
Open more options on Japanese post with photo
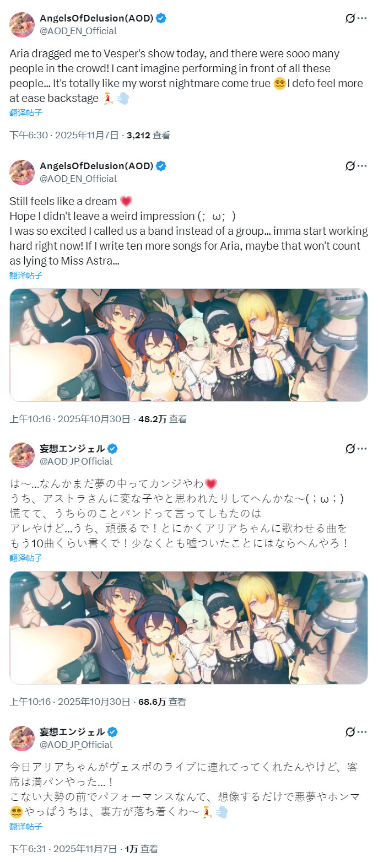point(362,449)
